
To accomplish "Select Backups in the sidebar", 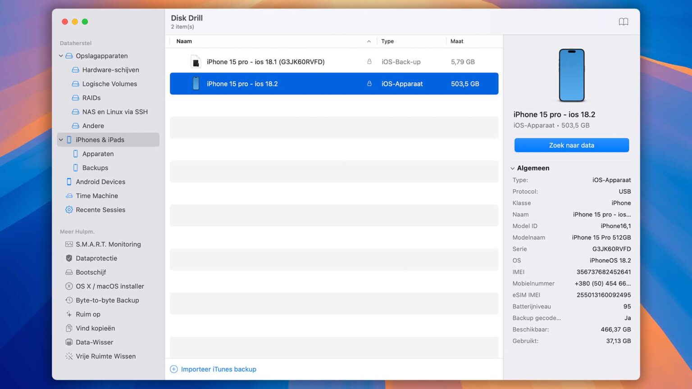I will tap(95, 168).
